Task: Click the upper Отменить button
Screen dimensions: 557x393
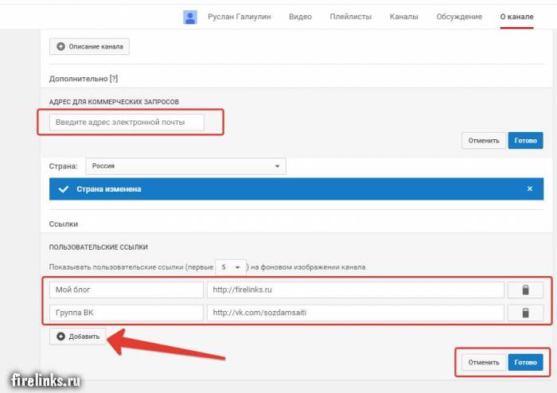Action: click(484, 141)
